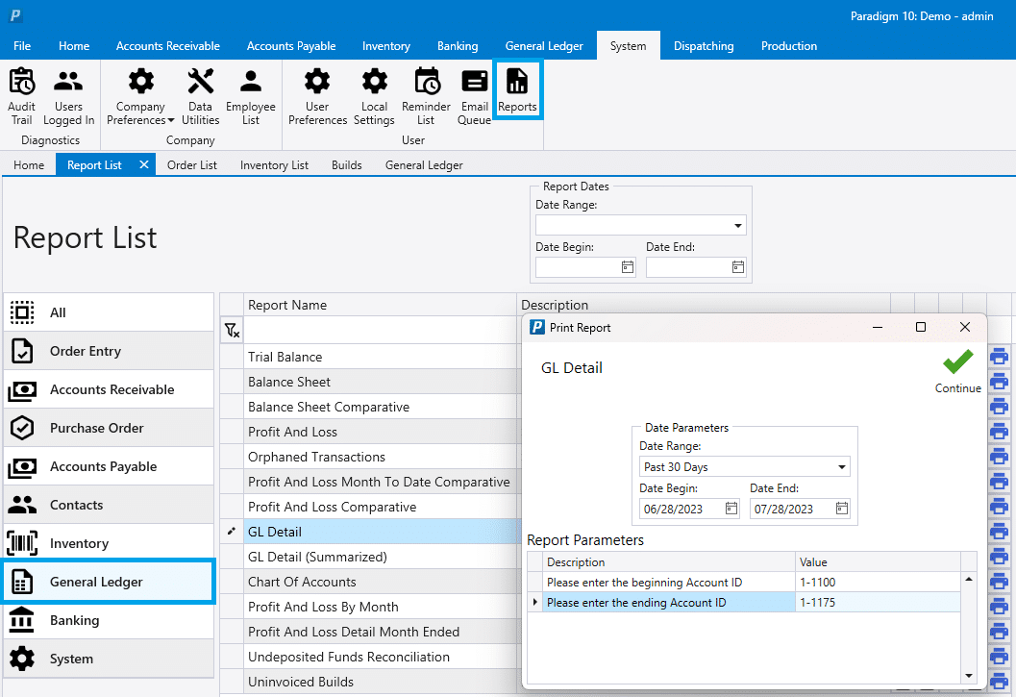Image resolution: width=1016 pixels, height=697 pixels.
Task: Close the Report List tab
Action: 144,164
